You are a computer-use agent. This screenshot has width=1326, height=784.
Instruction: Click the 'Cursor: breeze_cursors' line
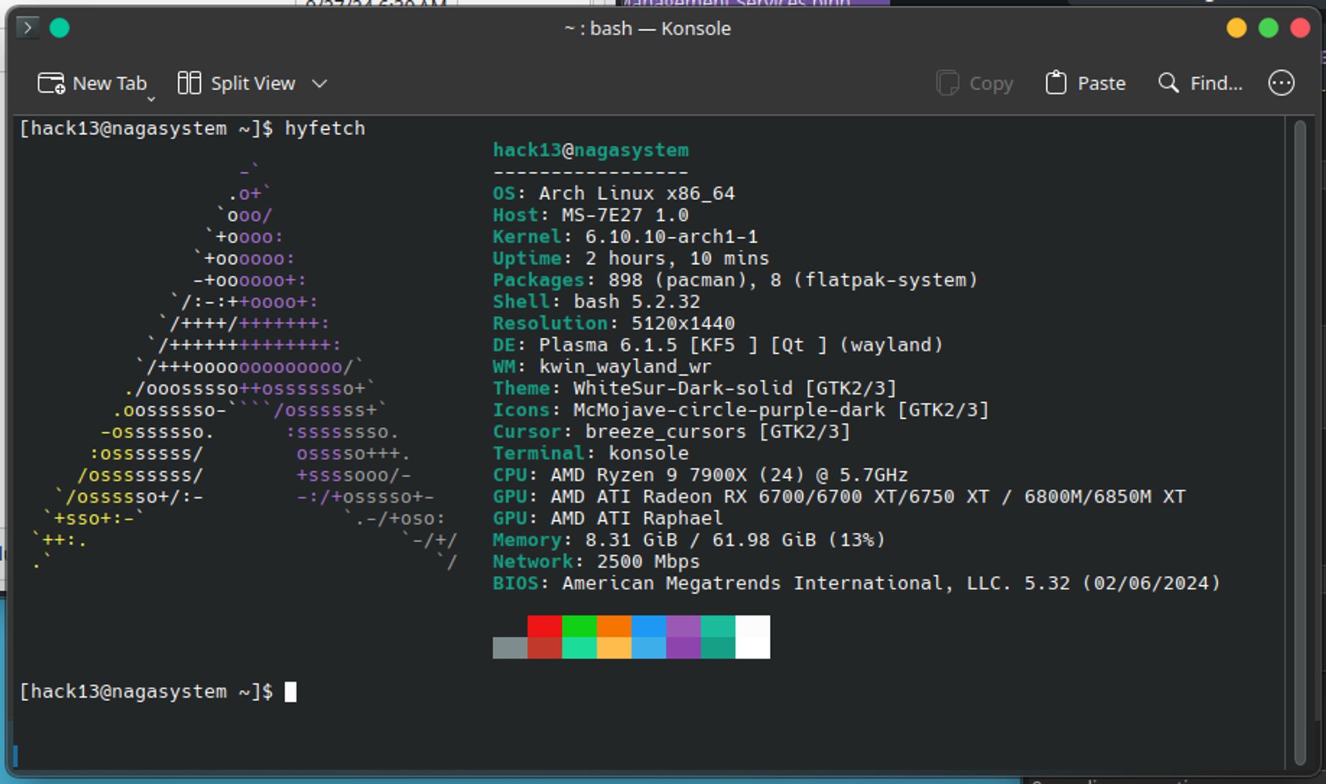[x=672, y=431]
